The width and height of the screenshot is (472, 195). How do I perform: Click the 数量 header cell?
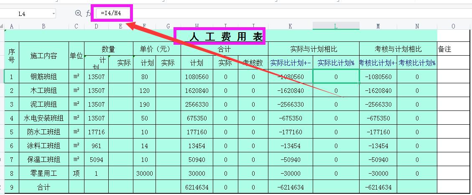click(109, 49)
